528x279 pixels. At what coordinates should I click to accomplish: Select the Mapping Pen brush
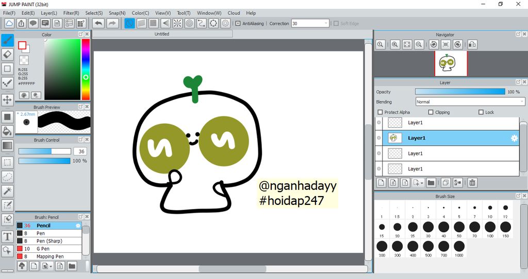[49, 256]
